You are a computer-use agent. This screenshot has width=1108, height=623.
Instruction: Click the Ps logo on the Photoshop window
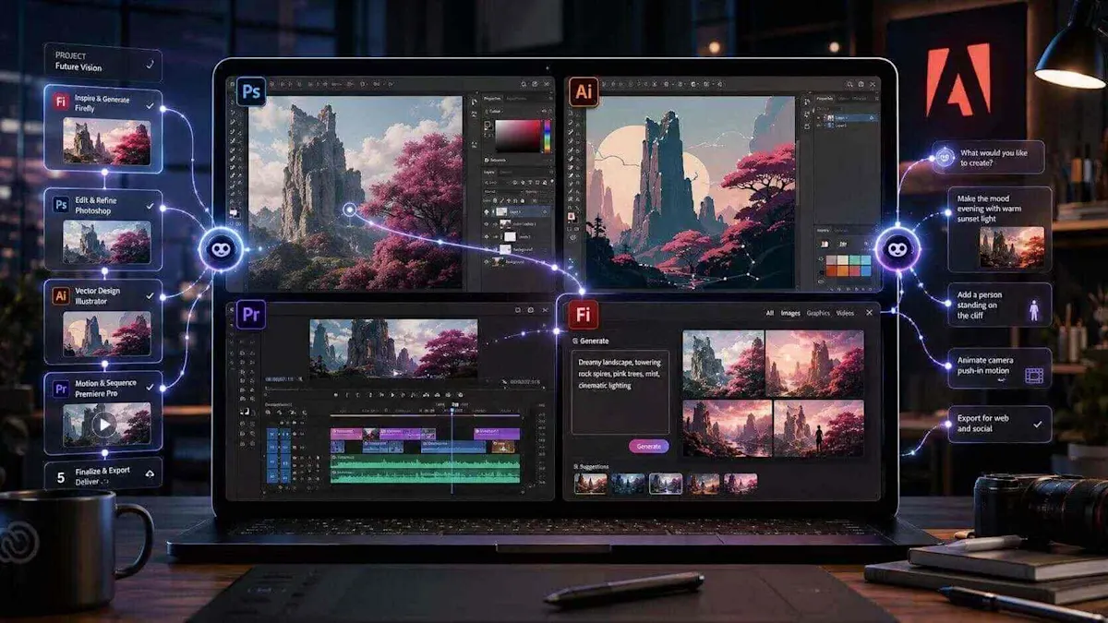pos(250,92)
